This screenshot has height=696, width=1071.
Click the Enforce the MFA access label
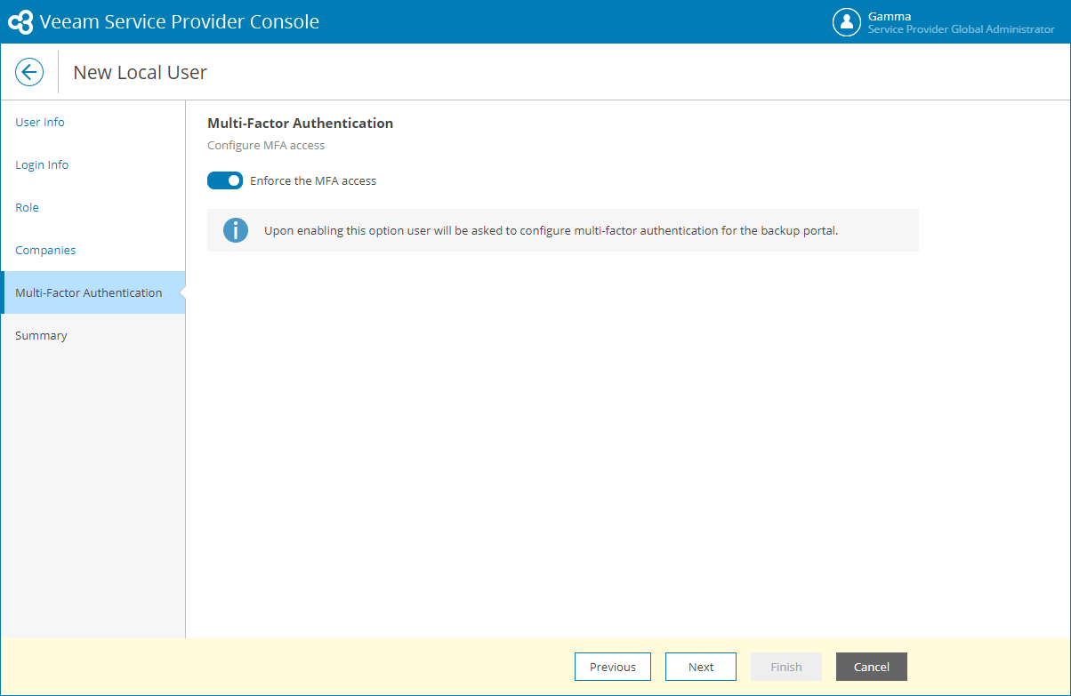coord(313,180)
